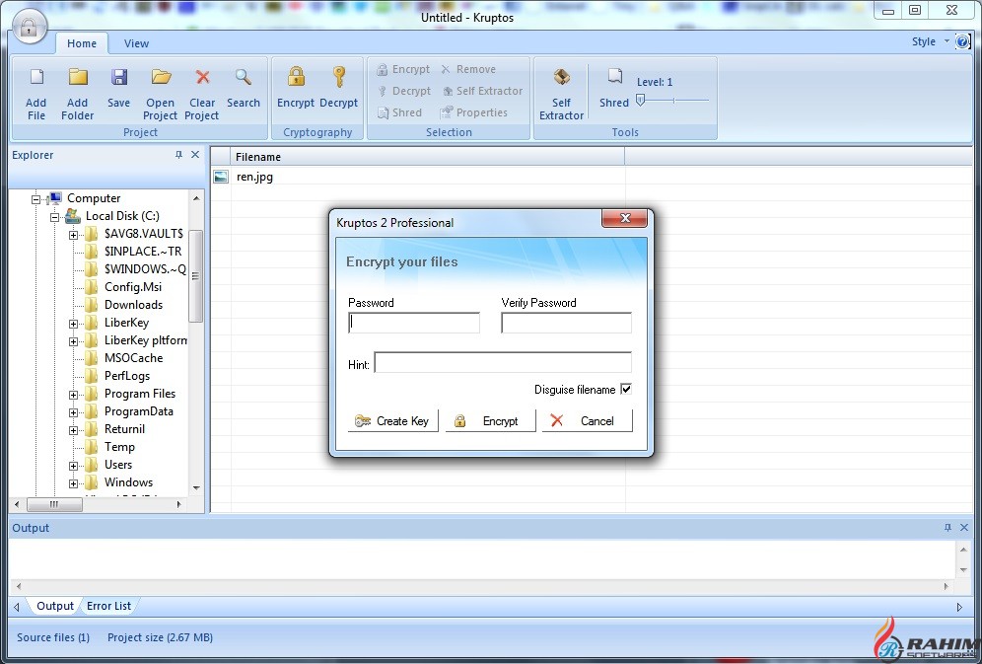Switch to the Home ribbon tab

[82, 43]
